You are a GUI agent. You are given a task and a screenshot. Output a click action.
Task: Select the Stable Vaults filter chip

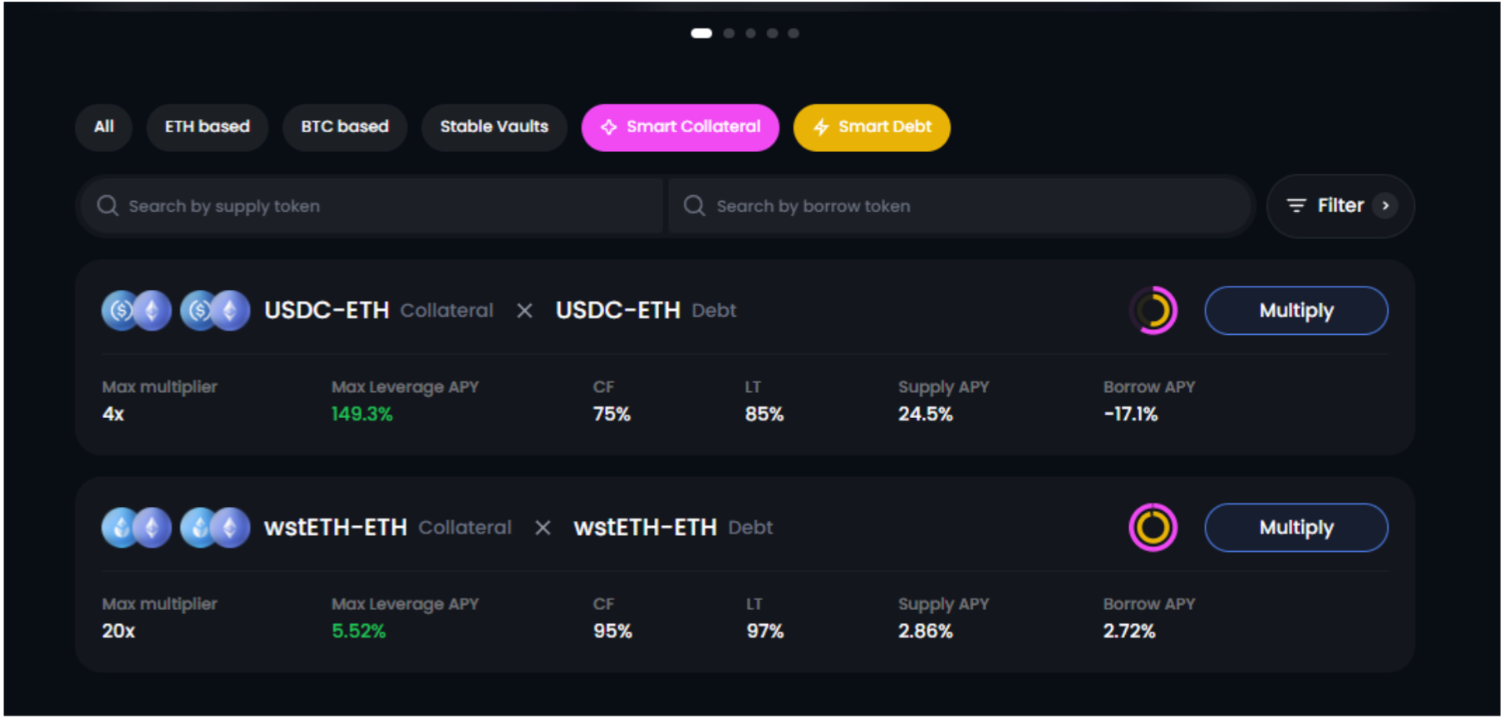click(494, 127)
